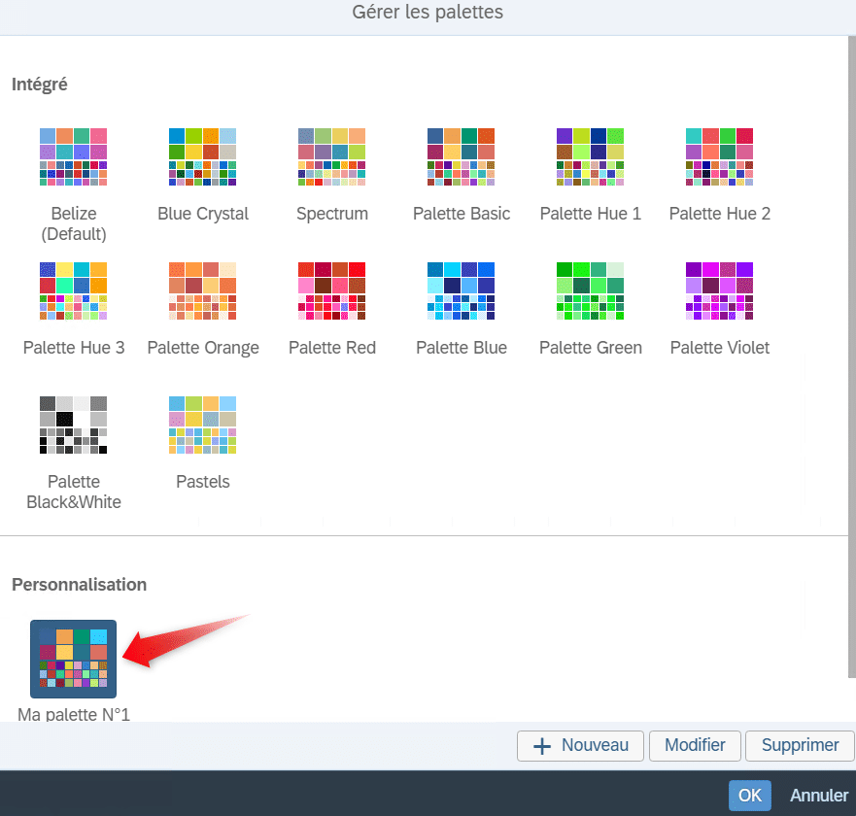Click the 'Palette Hue 2' label
This screenshot has height=816, width=856.
720,214
